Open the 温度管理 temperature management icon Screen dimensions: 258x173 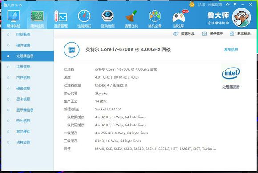(x=60, y=19)
